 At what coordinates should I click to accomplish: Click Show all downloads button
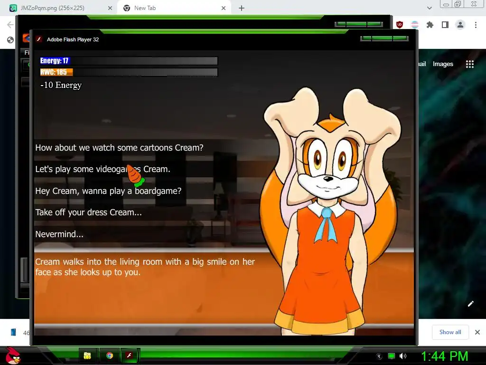click(x=450, y=332)
